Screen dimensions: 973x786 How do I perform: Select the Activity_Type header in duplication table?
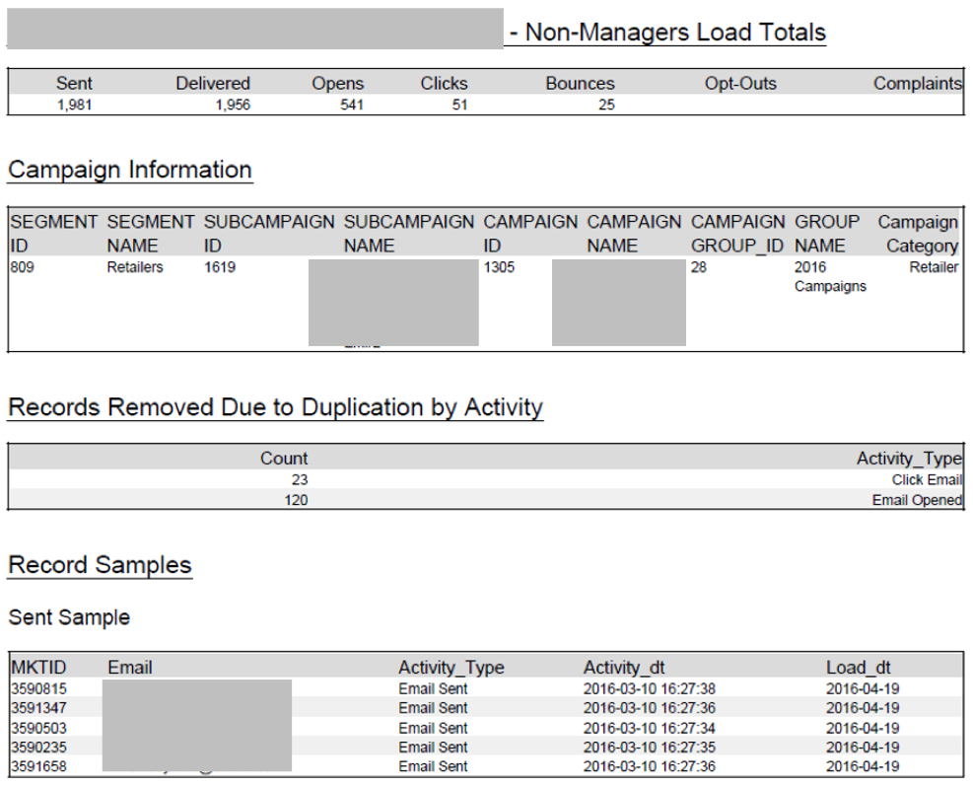tap(909, 459)
